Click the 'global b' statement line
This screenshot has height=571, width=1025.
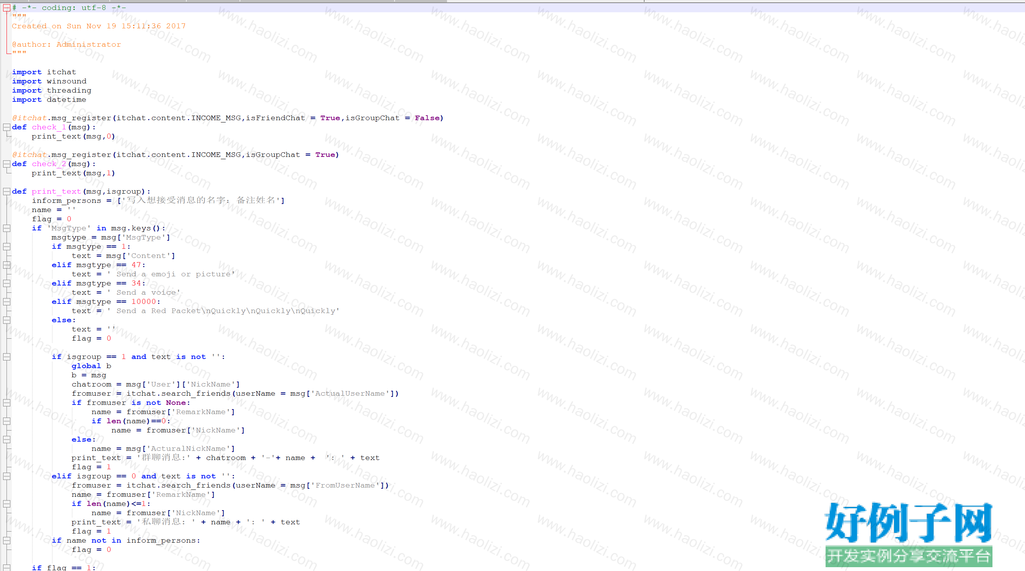[x=91, y=366]
